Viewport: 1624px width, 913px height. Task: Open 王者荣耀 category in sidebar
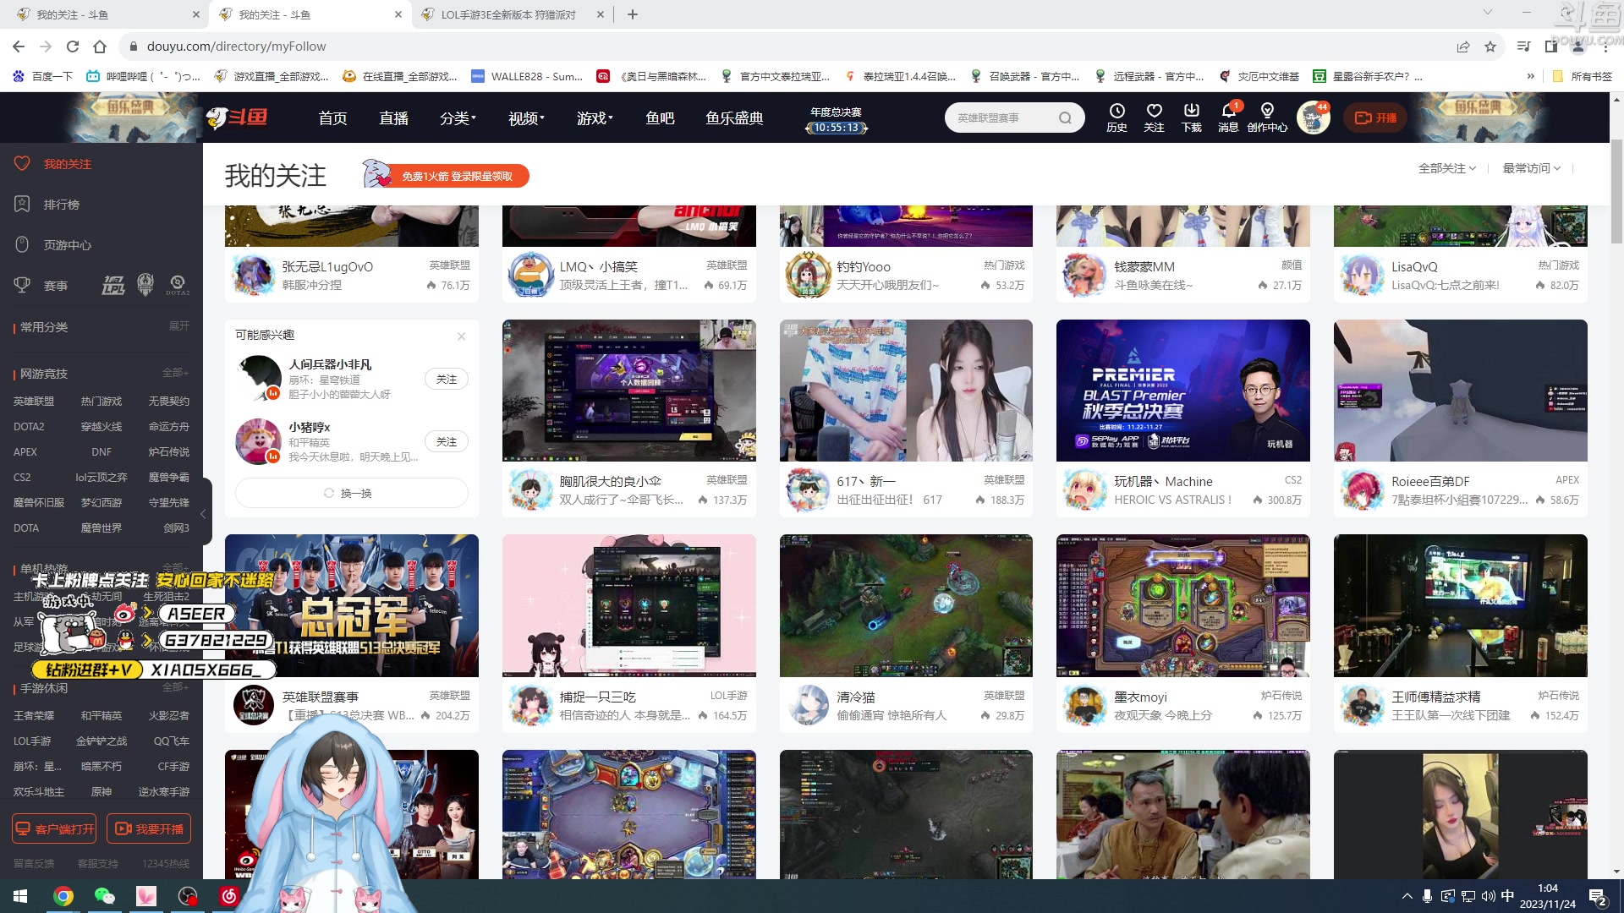pyautogui.click(x=34, y=716)
